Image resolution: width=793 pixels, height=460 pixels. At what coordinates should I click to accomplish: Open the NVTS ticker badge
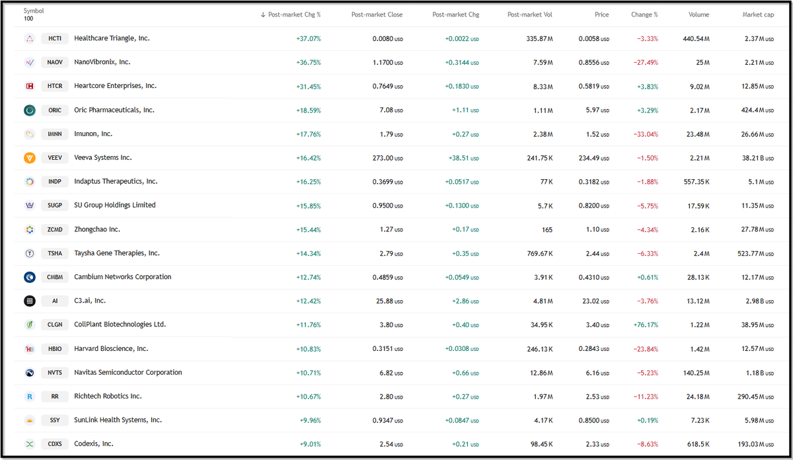click(55, 373)
